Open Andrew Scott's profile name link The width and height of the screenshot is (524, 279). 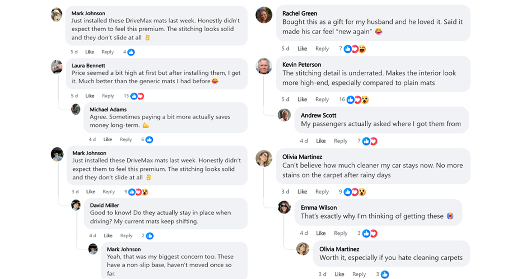pos(318,116)
